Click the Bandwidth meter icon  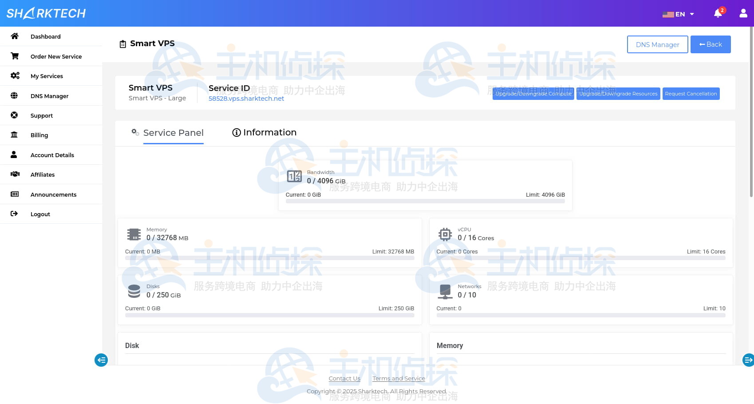(x=294, y=176)
